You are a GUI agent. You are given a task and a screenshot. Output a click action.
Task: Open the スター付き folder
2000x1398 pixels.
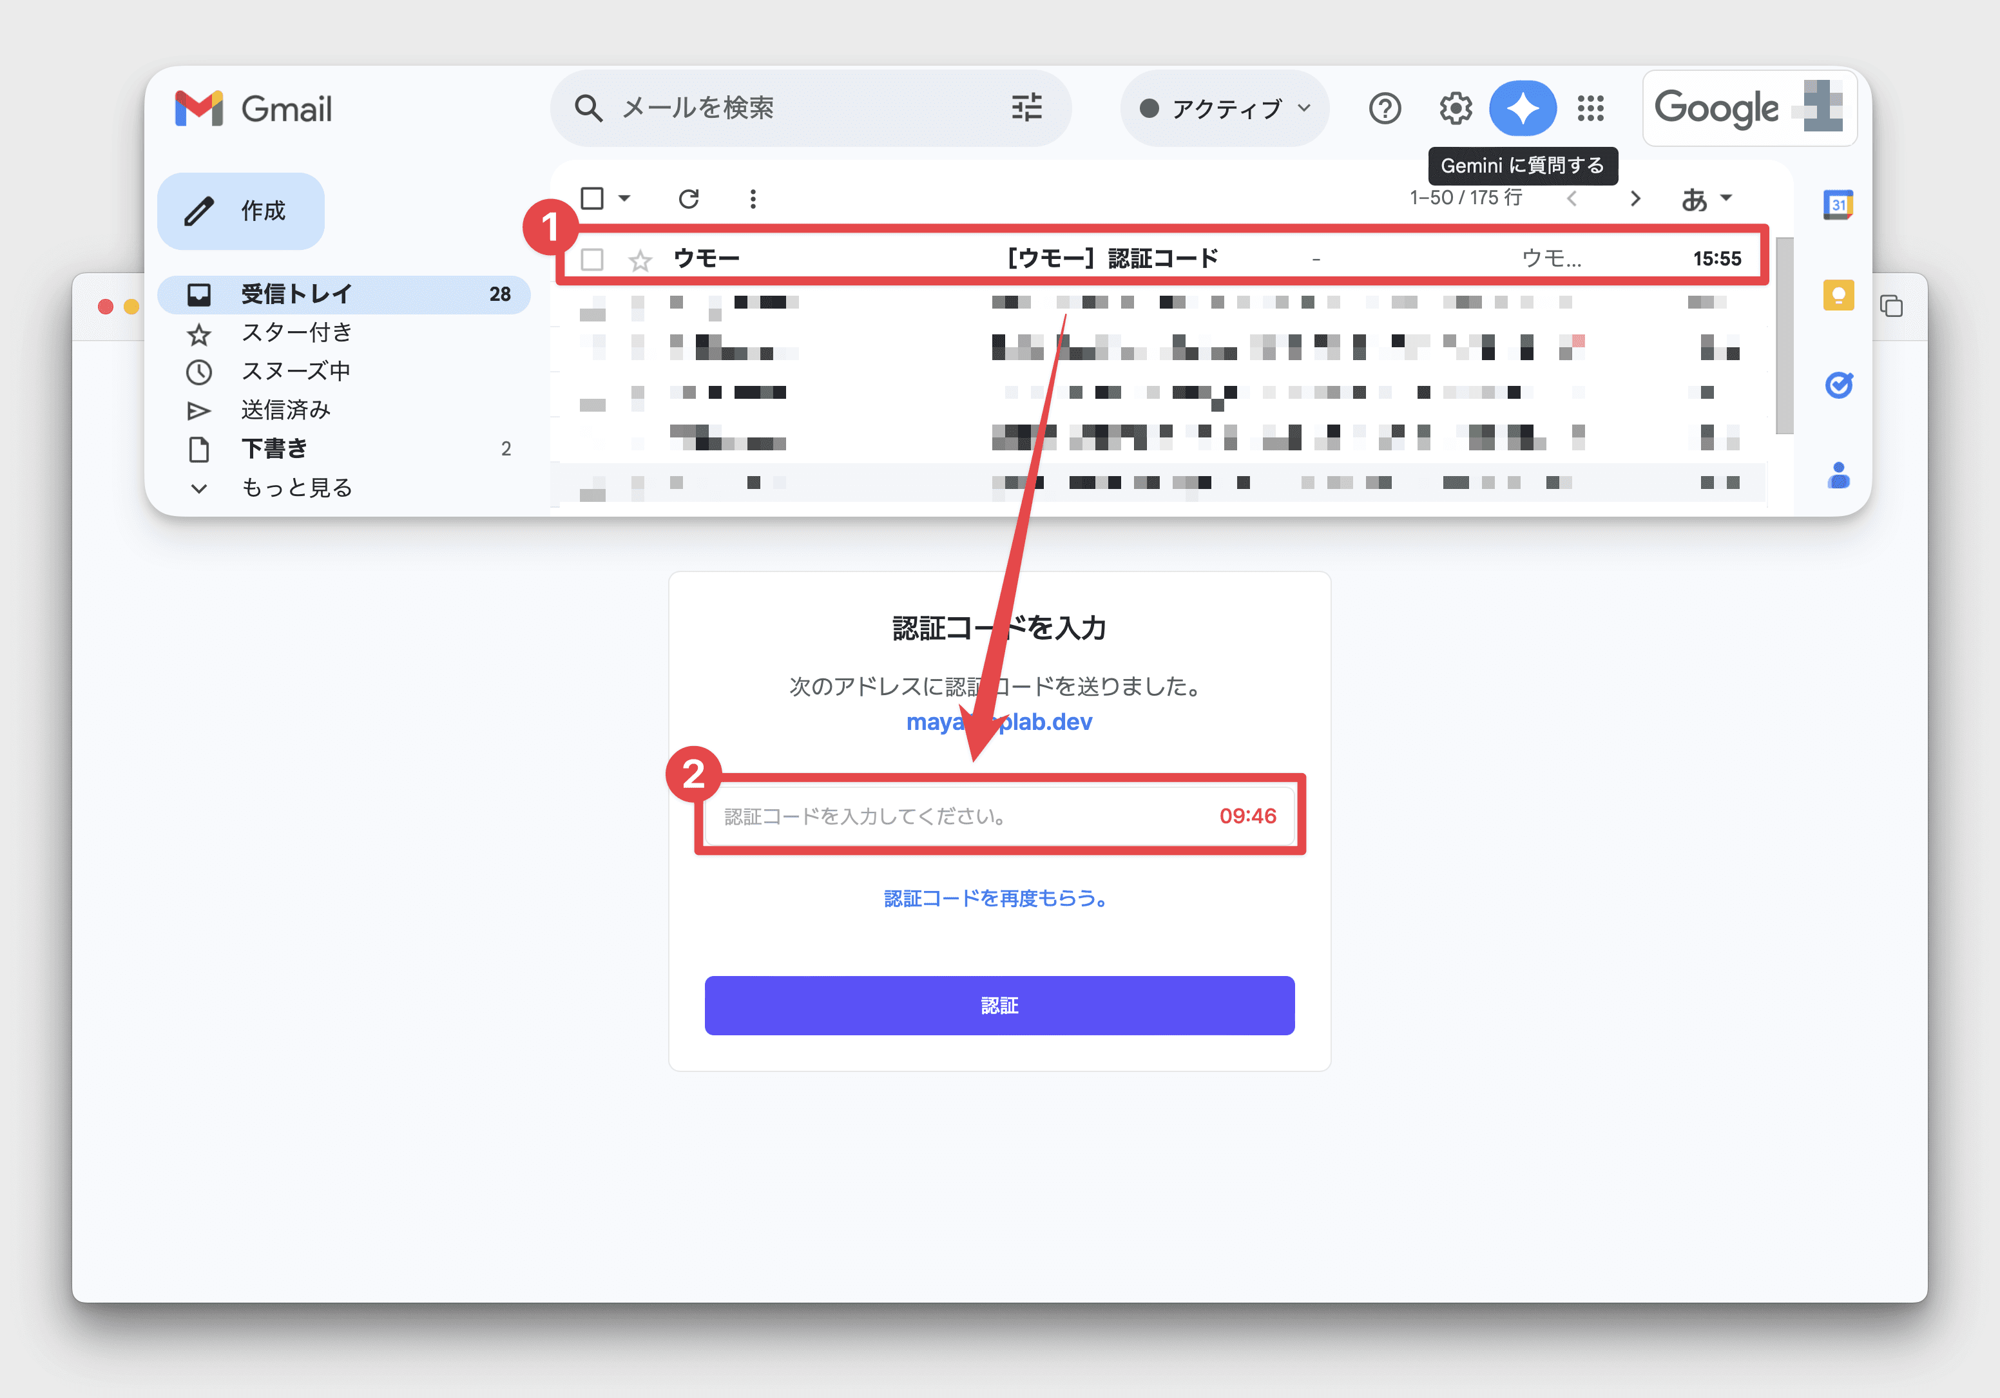296,332
